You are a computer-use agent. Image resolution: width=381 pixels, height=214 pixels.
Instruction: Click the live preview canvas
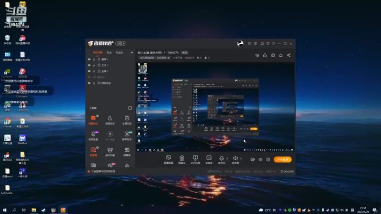click(x=215, y=107)
